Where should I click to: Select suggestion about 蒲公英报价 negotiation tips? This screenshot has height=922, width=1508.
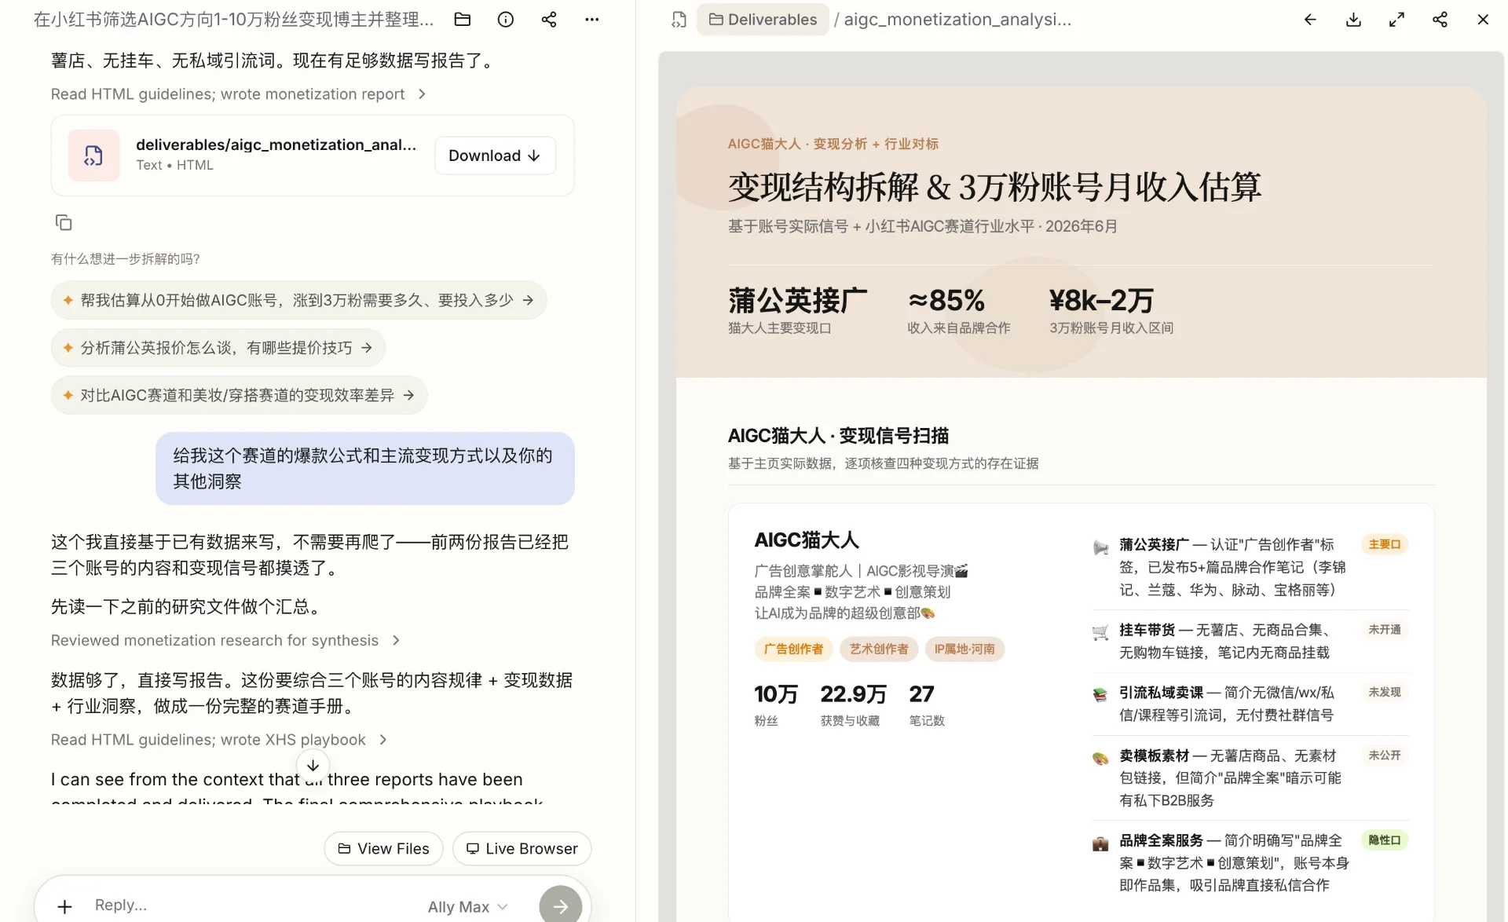click(218, 348)
